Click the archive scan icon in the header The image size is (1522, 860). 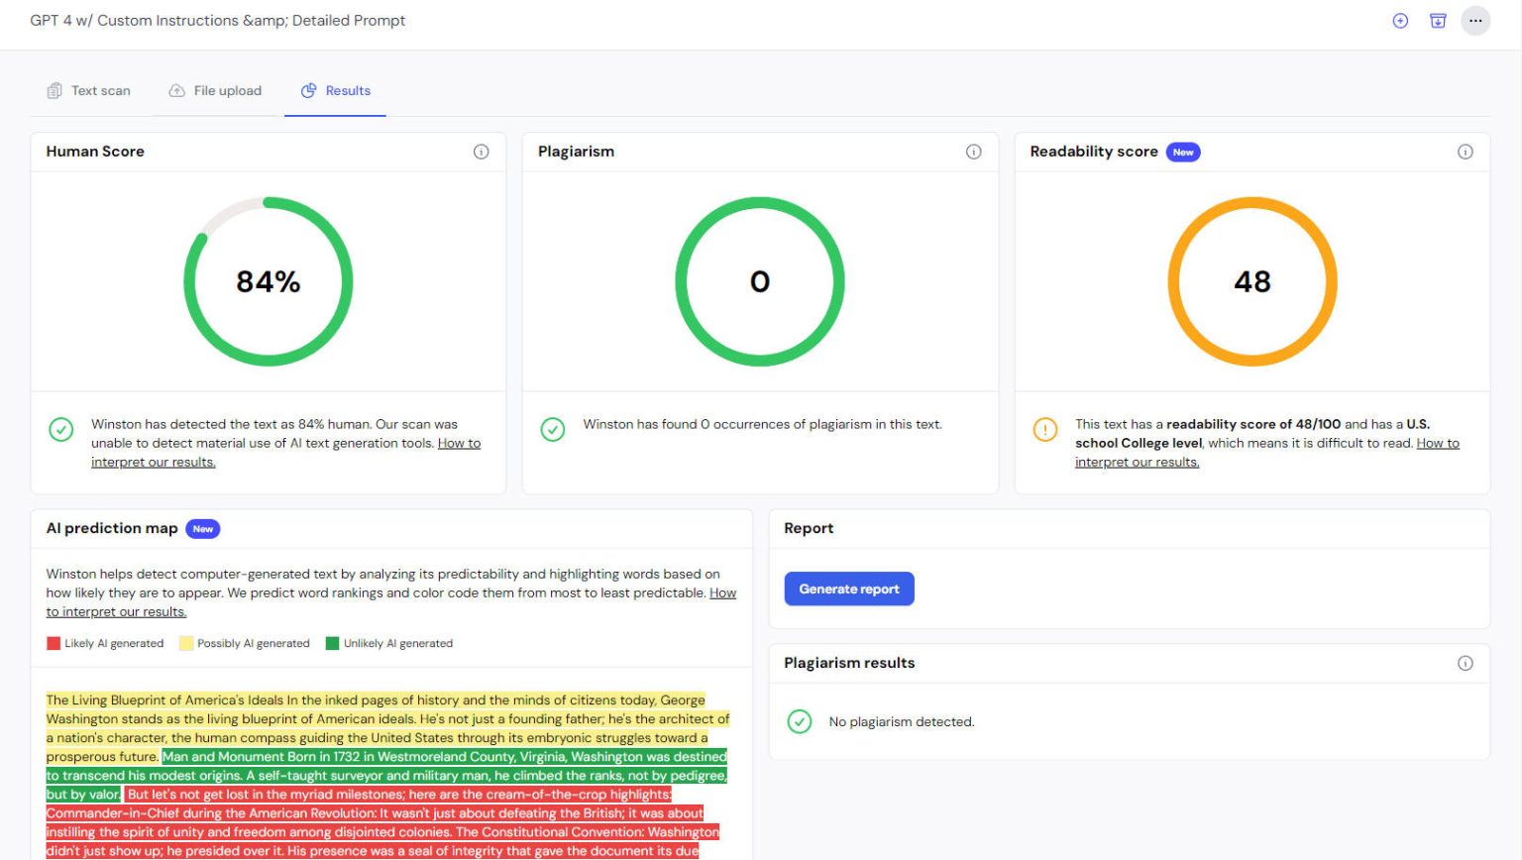click(x=1438, y=20)
